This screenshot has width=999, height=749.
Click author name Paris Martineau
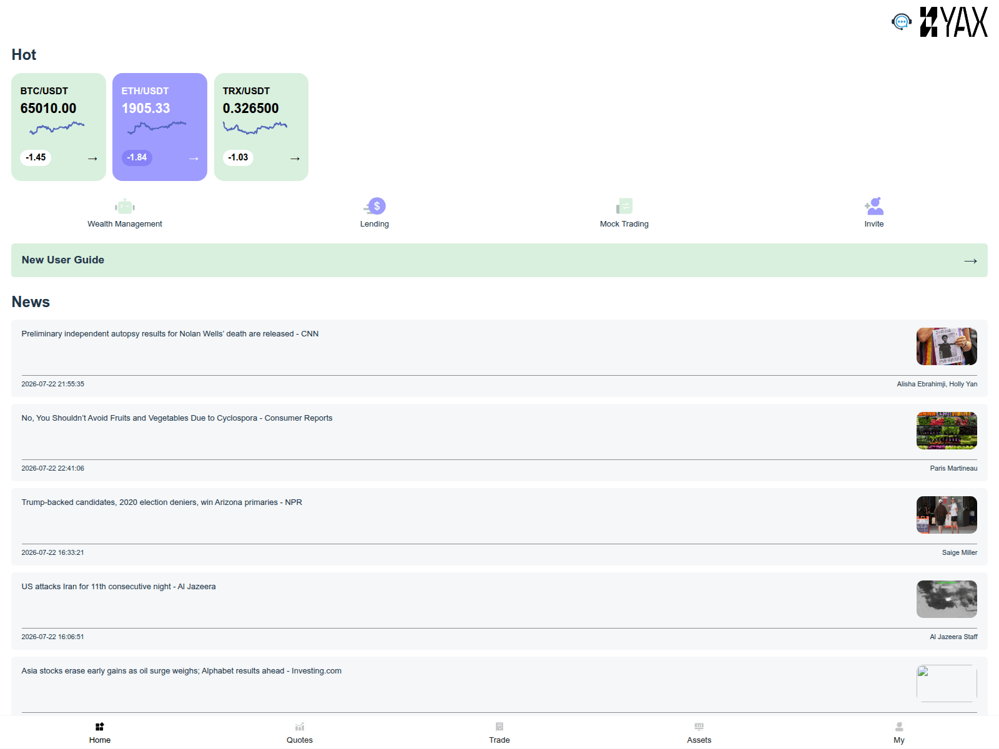tap(953, 469)
